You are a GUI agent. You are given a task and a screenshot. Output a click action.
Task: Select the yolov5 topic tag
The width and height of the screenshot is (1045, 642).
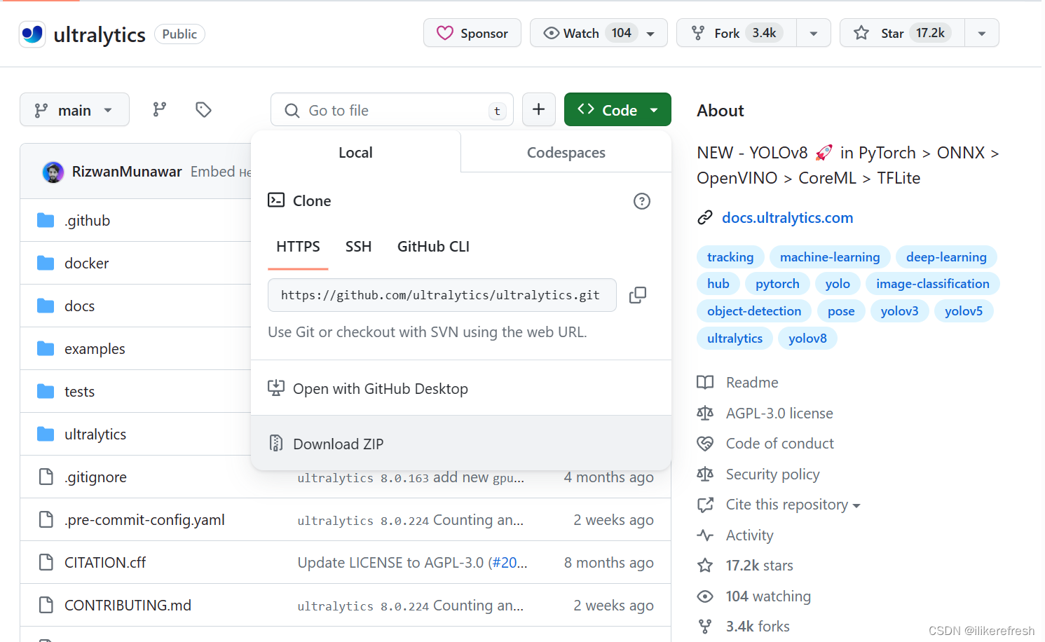pos(964,311)
